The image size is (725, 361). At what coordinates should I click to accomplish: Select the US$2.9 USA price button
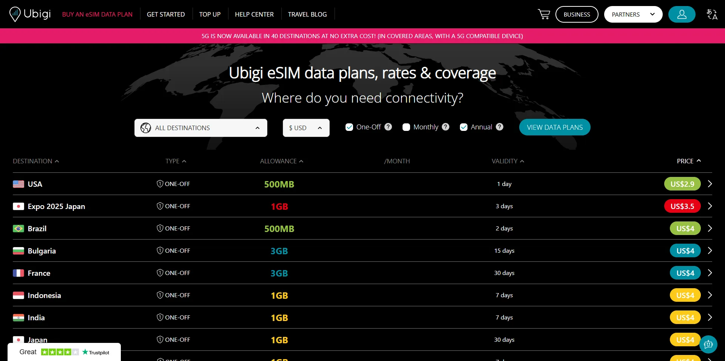click(682, 184)
